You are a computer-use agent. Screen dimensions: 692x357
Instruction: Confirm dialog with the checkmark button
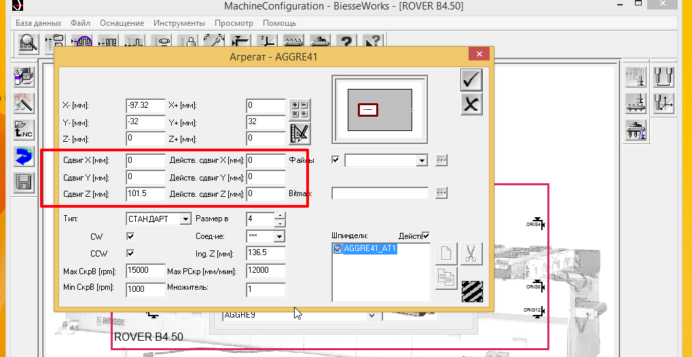coord(471,80)
